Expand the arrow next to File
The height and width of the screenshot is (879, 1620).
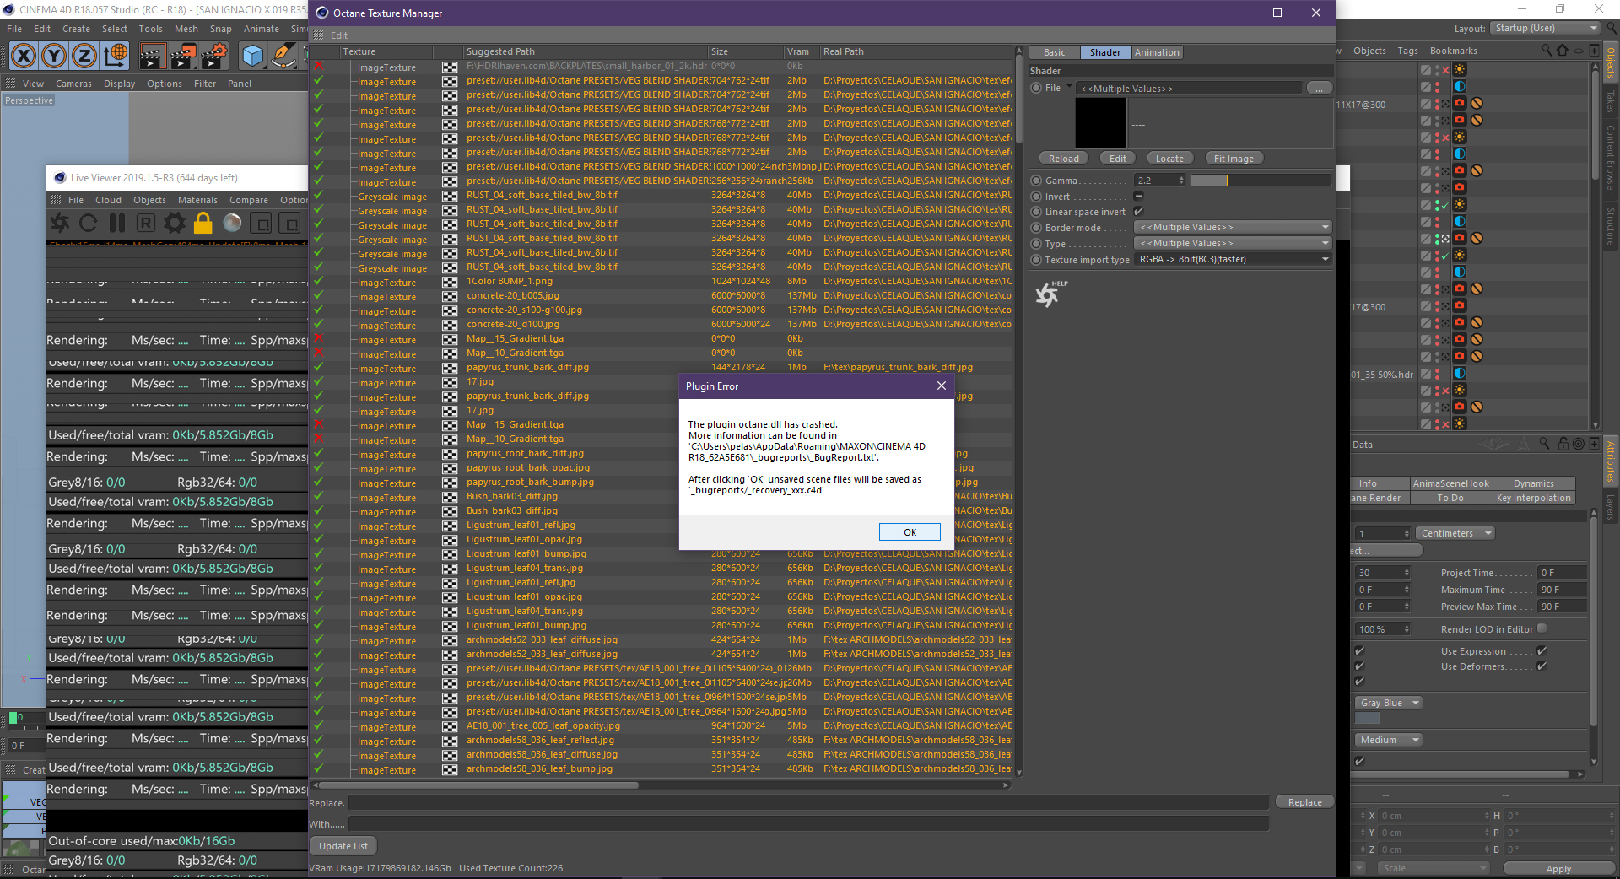tap(1069, 87)
